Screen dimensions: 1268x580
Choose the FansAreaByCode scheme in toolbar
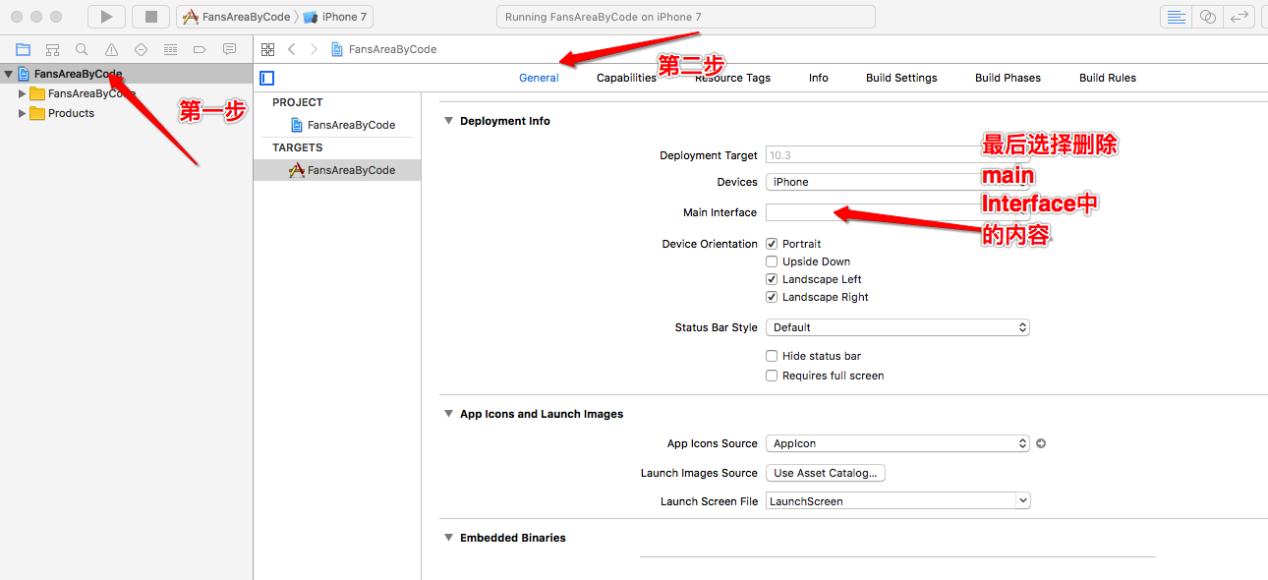click(237, 17)
